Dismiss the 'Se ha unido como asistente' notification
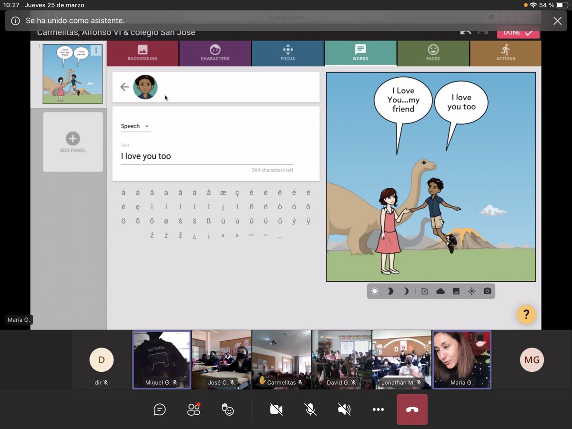Viewport: 572px width, 429px height. click(557, 20)
